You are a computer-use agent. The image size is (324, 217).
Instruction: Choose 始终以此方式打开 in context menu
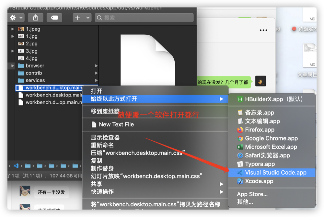[155, 99]
